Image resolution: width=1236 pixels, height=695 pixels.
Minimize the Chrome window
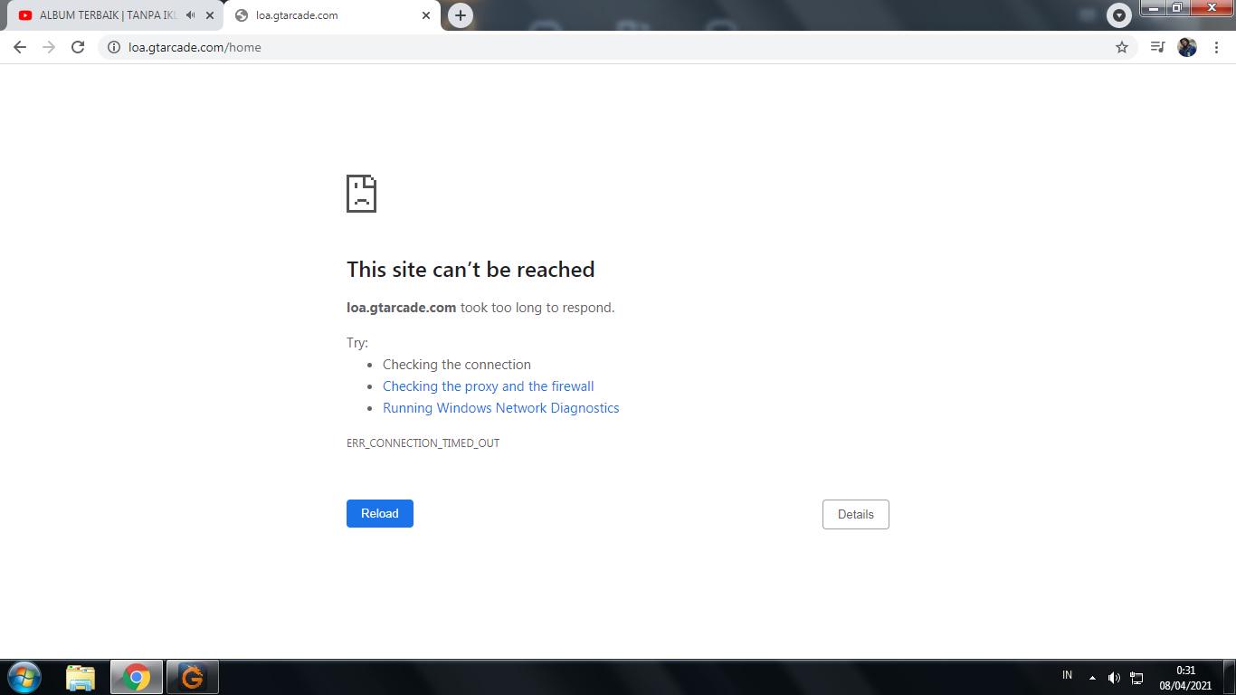point(1154,8)
